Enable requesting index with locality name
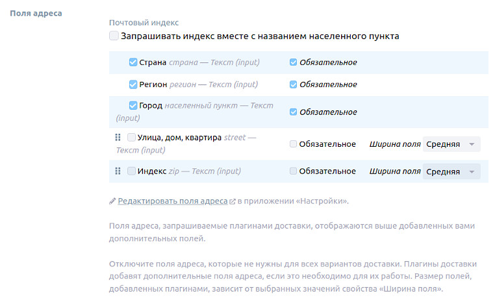The width and height of the screenshot is (495, 302). 114,36
